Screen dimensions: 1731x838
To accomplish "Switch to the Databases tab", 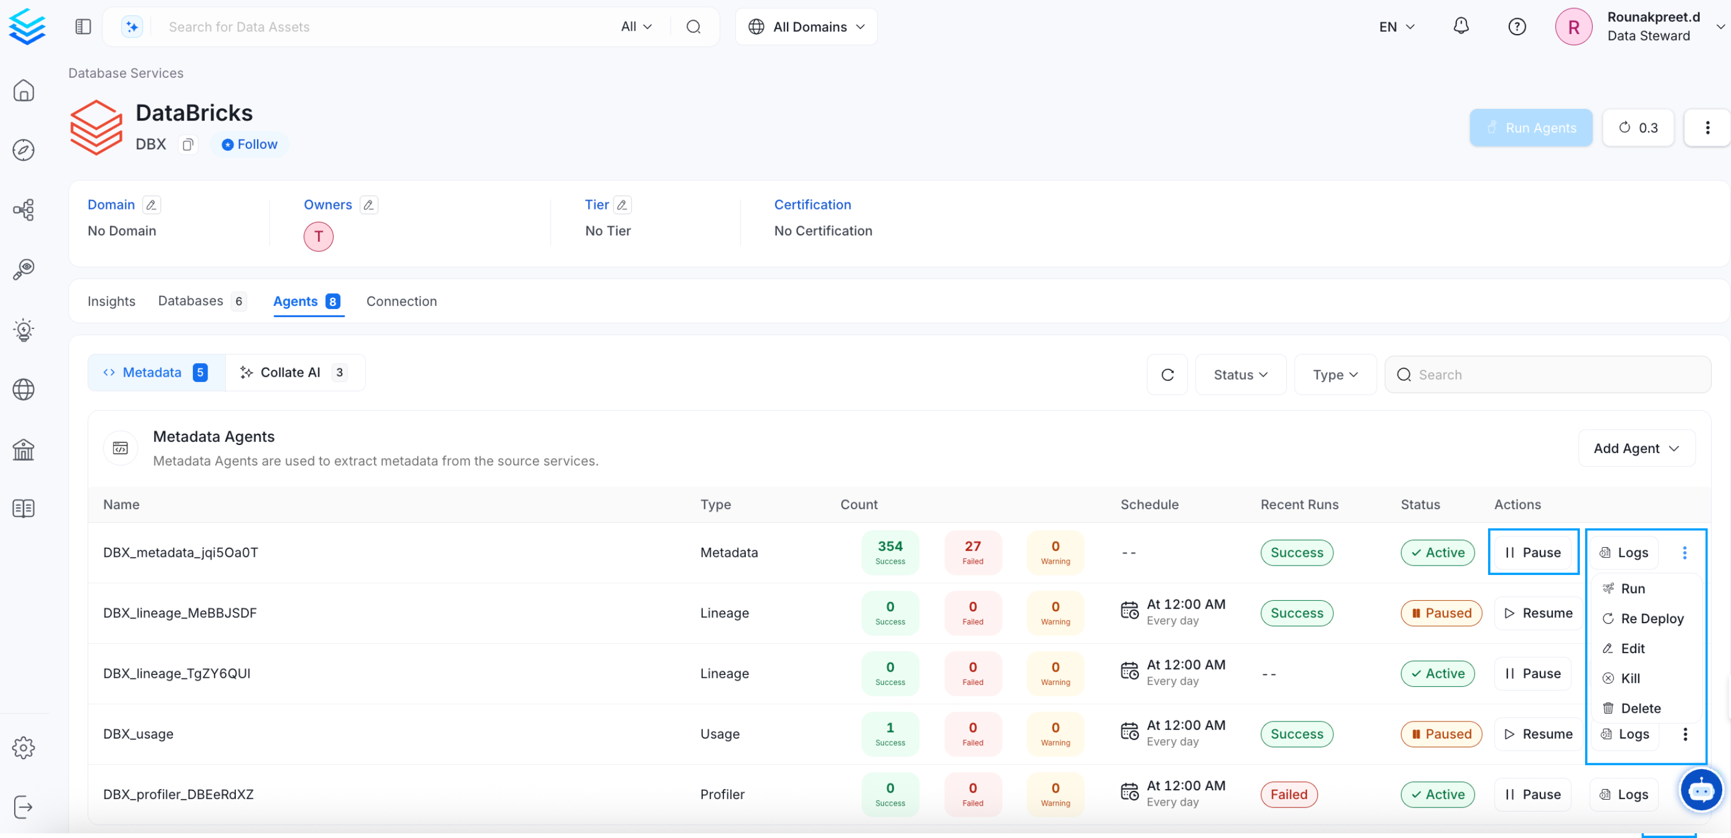I will point(190,301).
